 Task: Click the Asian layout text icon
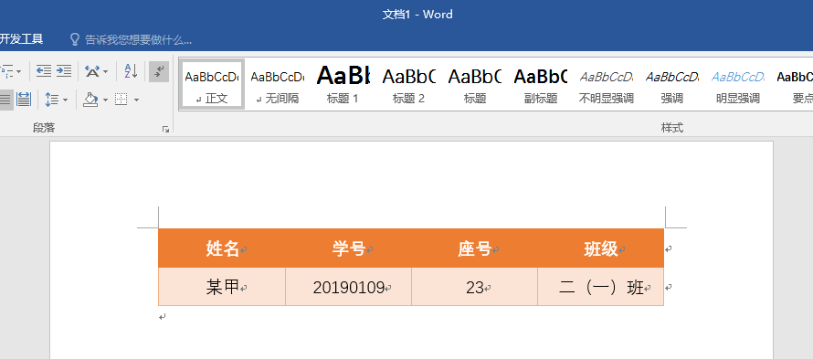[x=93, y=71]
